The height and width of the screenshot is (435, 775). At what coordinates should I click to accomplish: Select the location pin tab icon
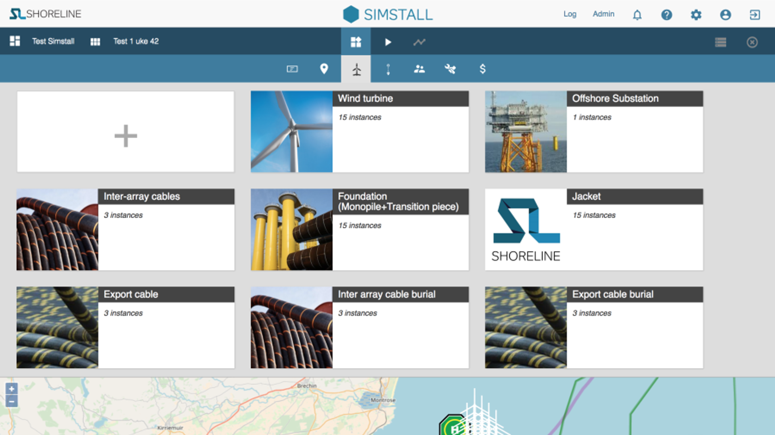(324, 69)
